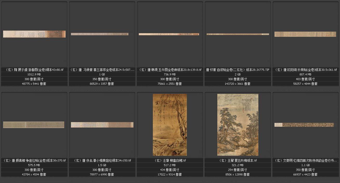Click the 8506 x 12898 像素 dimensions text
The width and height of the screenshot is (340, 183).
[238, 174]
